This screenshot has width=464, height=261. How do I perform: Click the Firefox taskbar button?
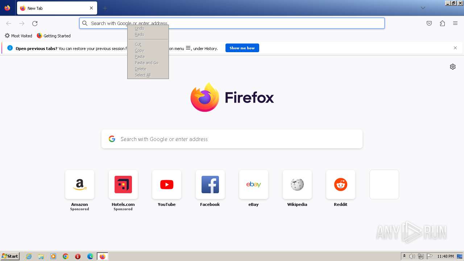click(102, 256)
